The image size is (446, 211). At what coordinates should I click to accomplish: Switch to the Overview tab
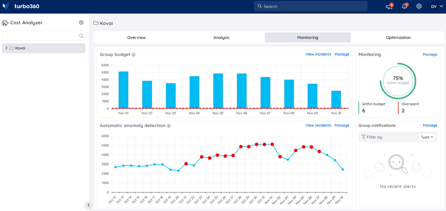136,37
